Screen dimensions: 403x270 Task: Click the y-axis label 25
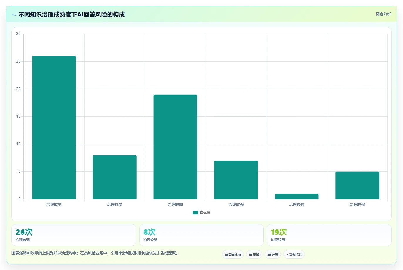tap(18, 61)
